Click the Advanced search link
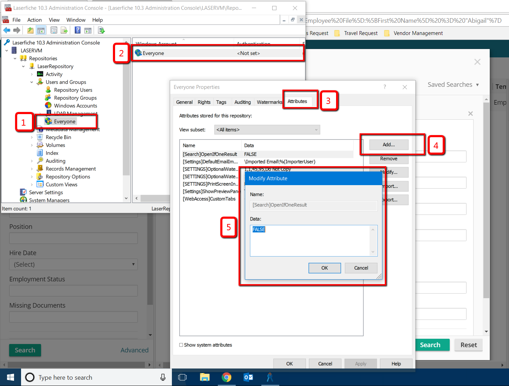The width and height of the screenshot is (509, 386). [134, 350]
